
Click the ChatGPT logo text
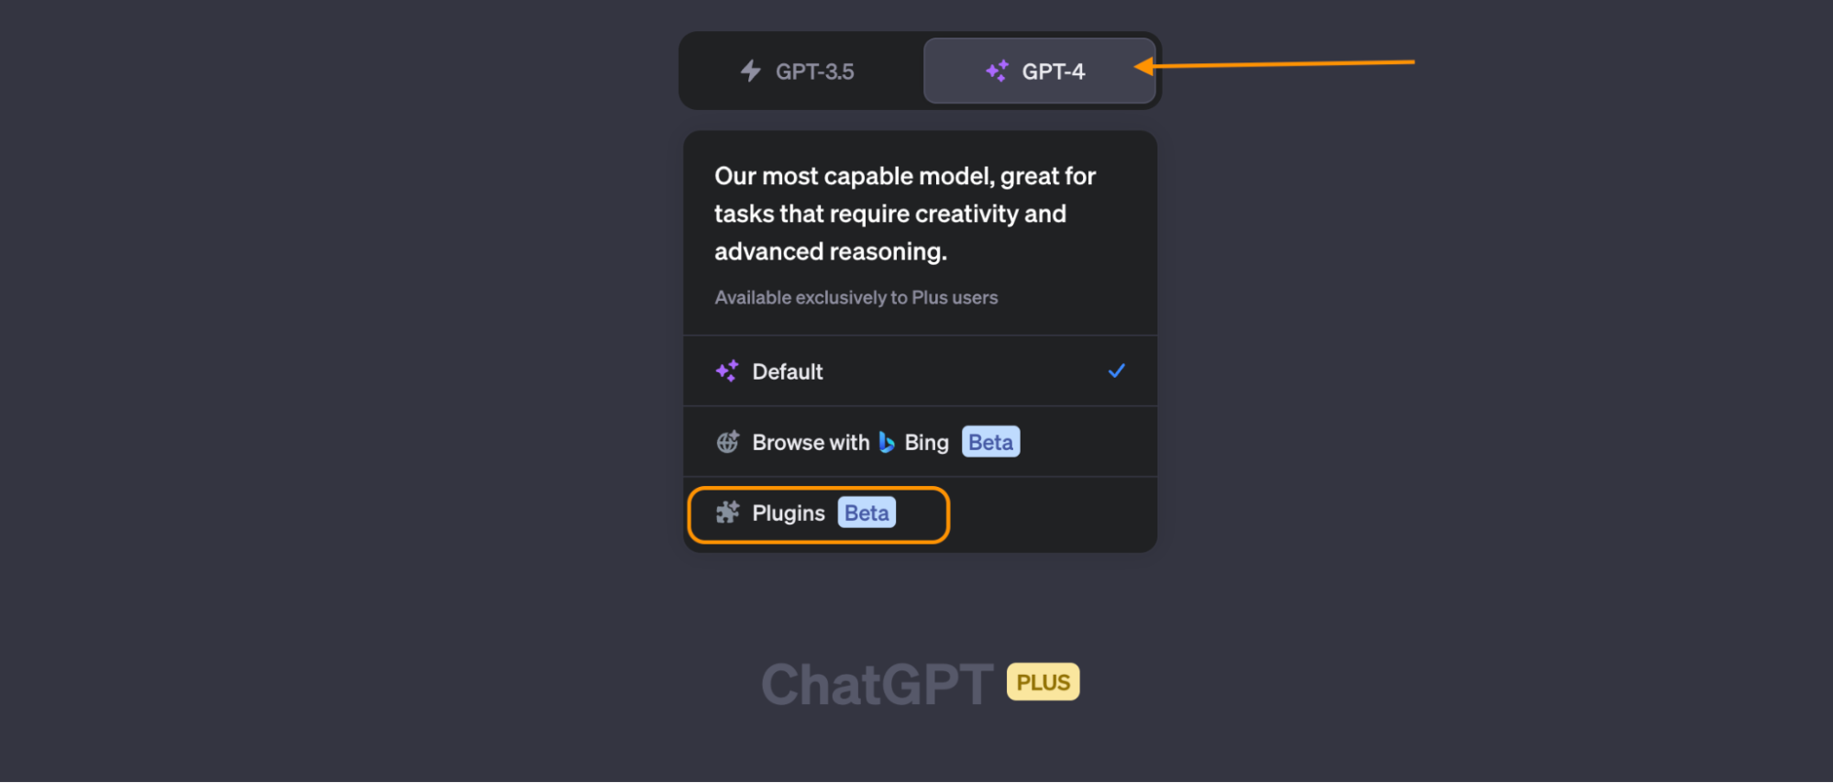pos(877,684)
